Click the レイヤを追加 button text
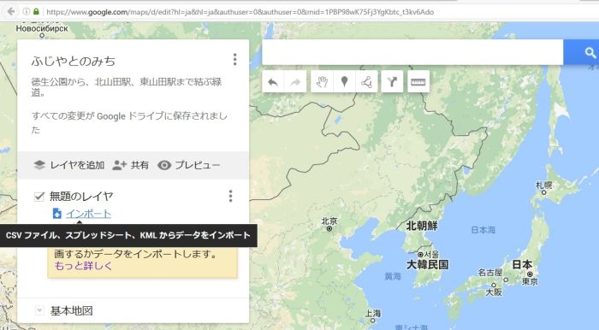599x330 pixels. (x=77, y=165)
